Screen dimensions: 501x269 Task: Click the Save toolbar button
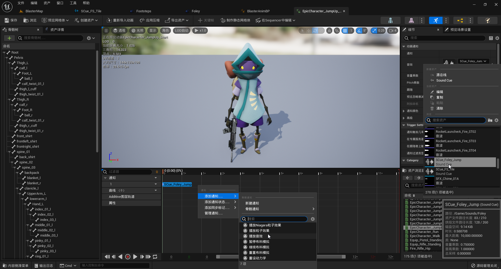(11, 20)
